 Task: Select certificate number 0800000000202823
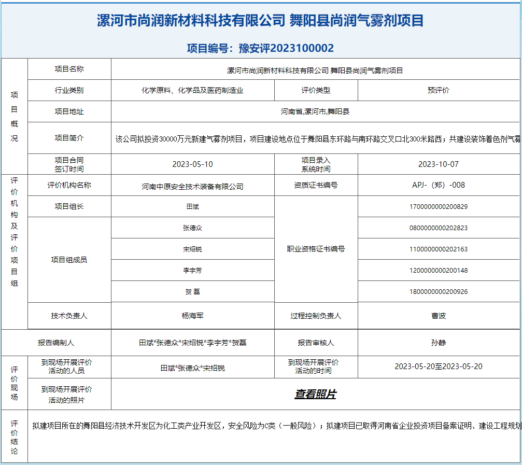(439, 228)
